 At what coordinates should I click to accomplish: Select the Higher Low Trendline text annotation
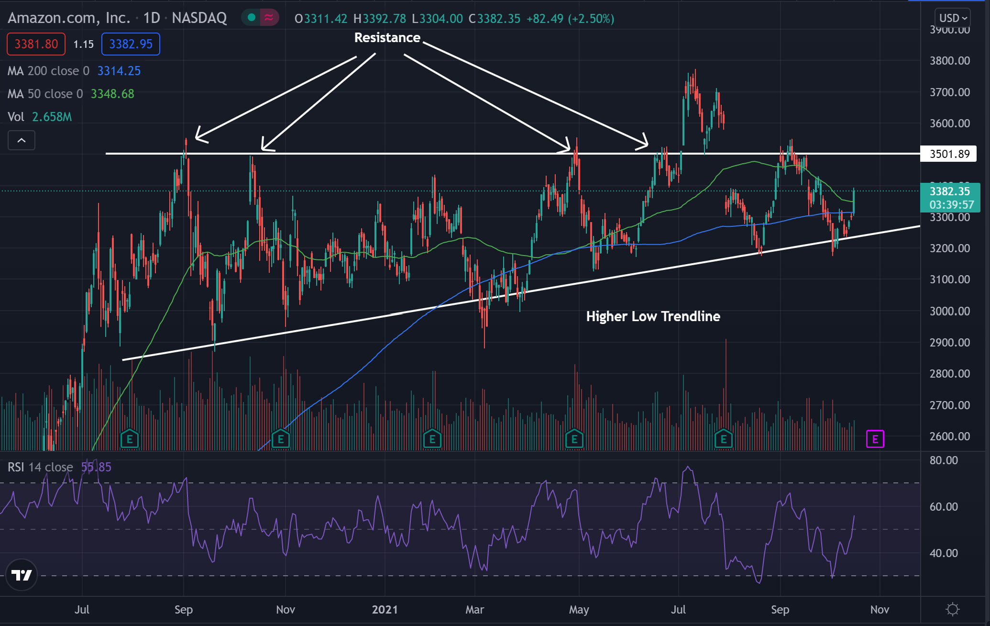(x=653, y=316)
